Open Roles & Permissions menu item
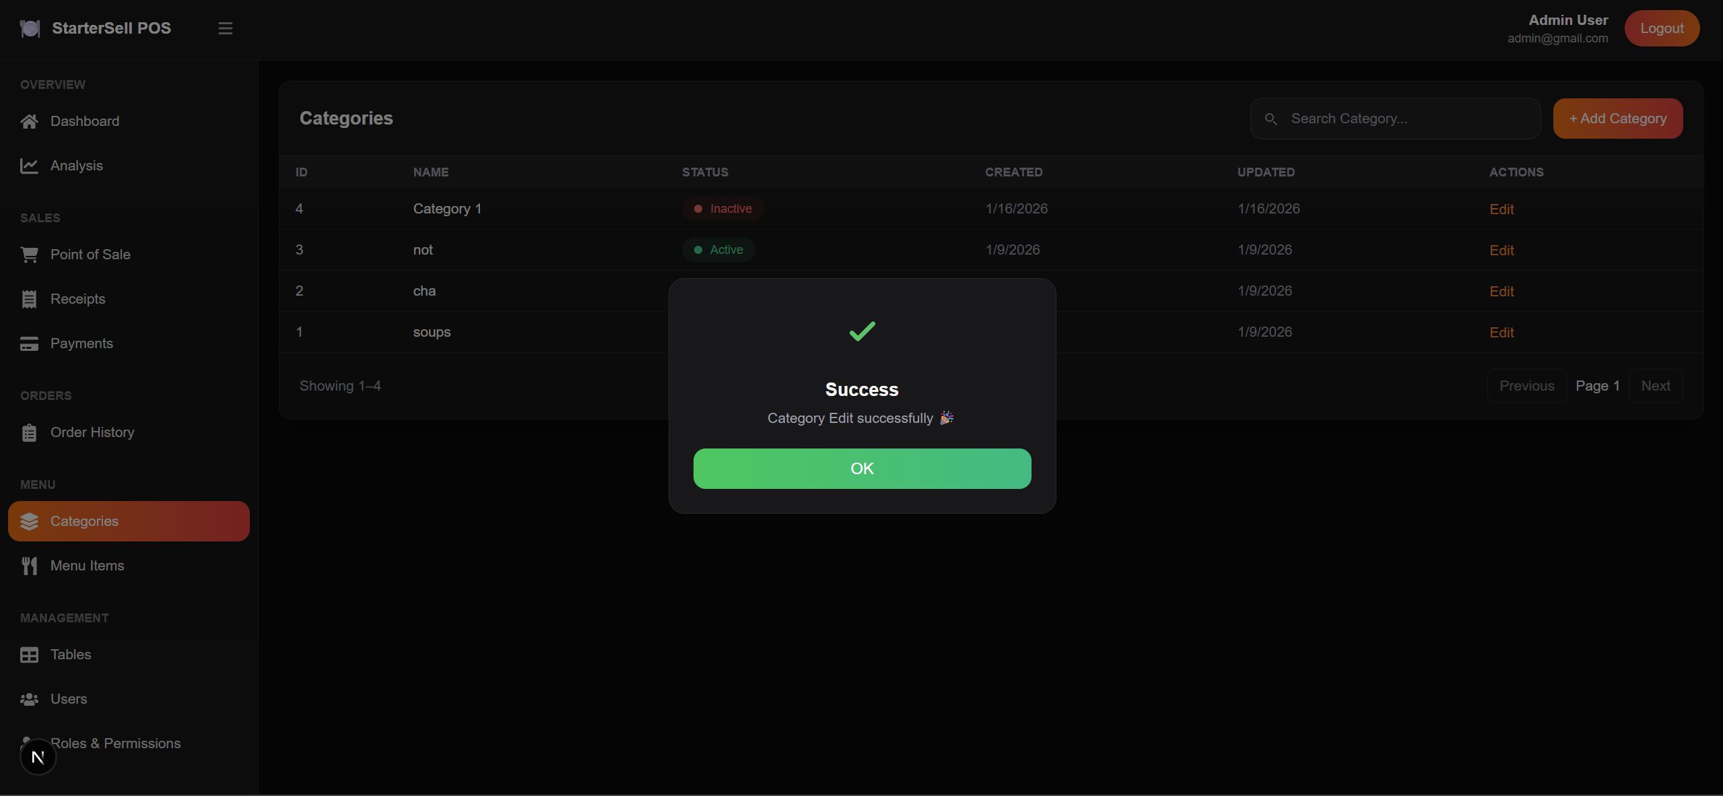The image size is (1723, 796). 115,743
